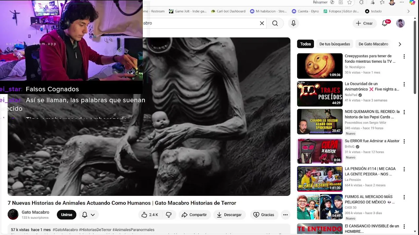
Task: Click the #GatoMacabro hashtag
Action: 65,230
